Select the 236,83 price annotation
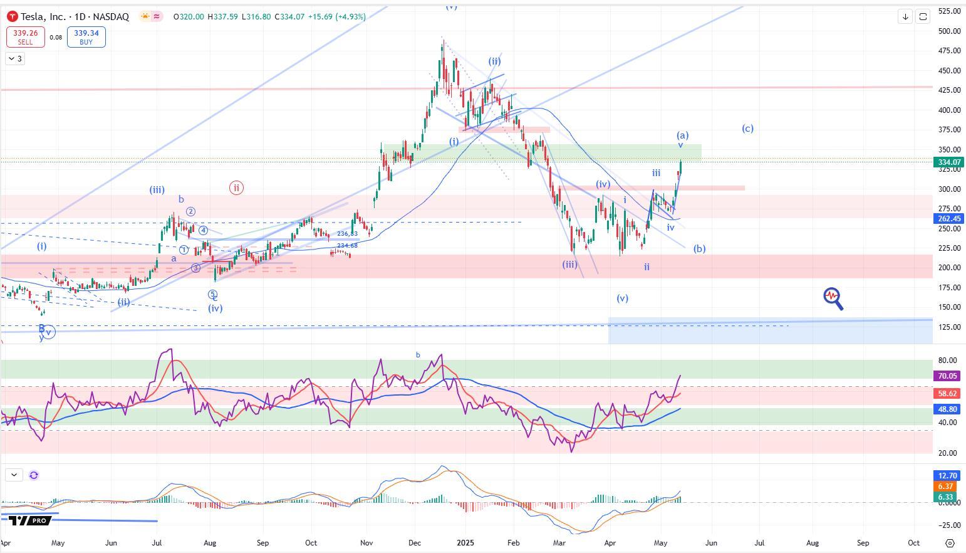Image resolution: width=966 pixels, height=553 pixels. 347,234
